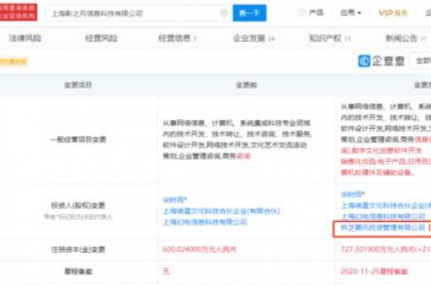Screen dimensions: 431x286
Task: Switch to the 知识产权 tab
Action: coord(330,38)
